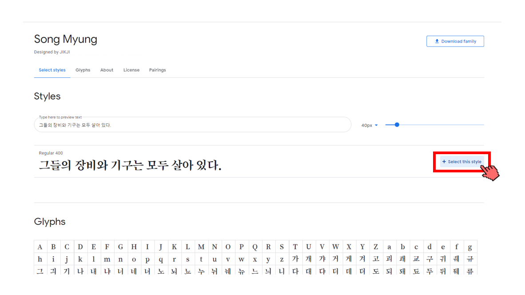Select lowercase glyph a in the grid
Image resolution: width=525 pixels, height=295 pixels.
tap(389, 247)
